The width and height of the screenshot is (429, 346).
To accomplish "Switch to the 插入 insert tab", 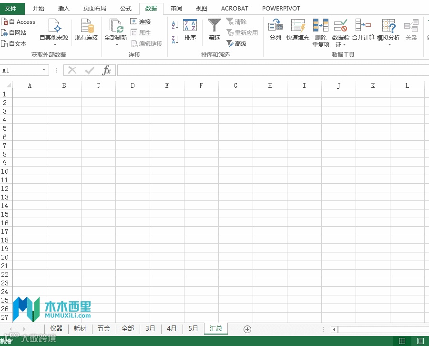I will [x=64, y=9].
